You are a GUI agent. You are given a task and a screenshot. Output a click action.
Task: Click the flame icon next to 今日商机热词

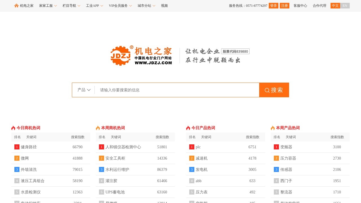click(13, 128)
